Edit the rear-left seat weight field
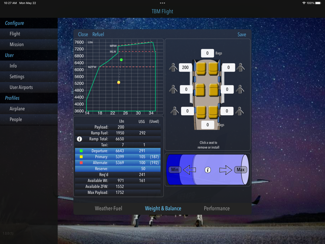Viewport: 325px width, 244px height. [188, 111]
